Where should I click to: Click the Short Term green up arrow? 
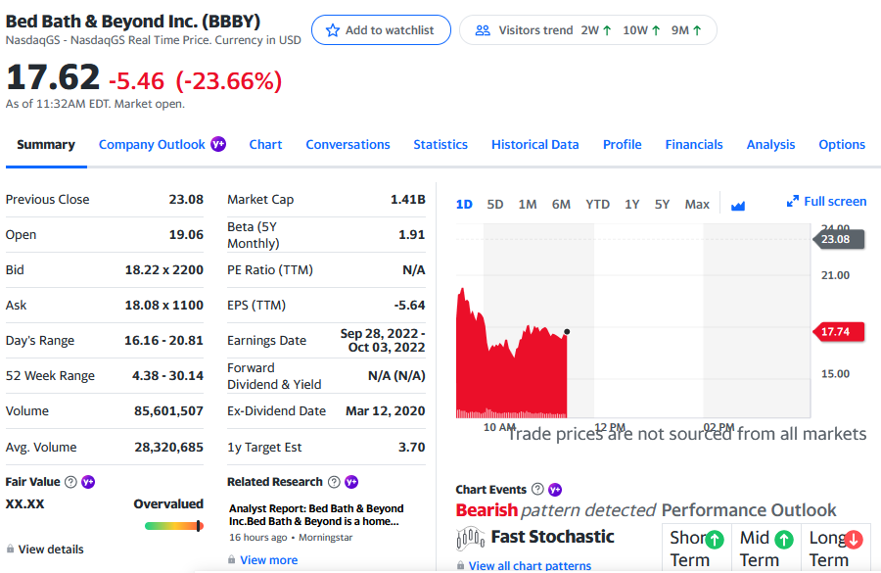pyautogui.click(x=715, y=540)
